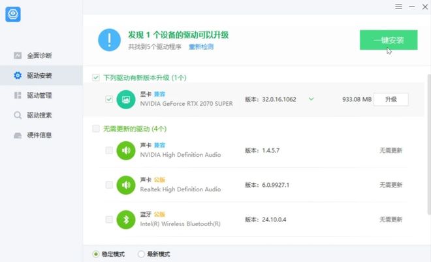Check the 无需更新的驱动 group checkbox

(95, 129)
